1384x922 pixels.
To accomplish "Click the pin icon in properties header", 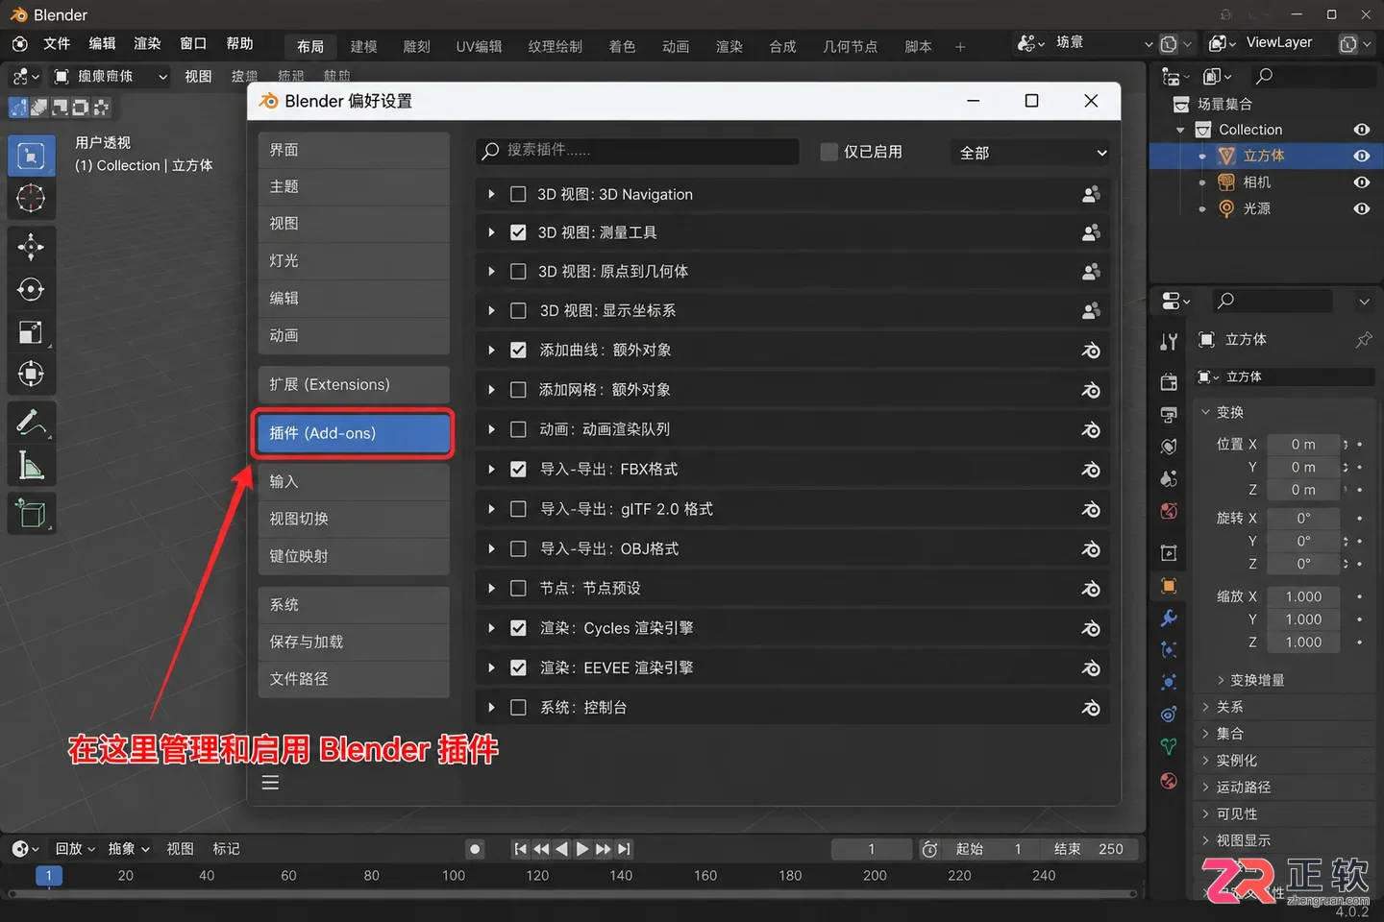I will click(x=1363, y=340).
